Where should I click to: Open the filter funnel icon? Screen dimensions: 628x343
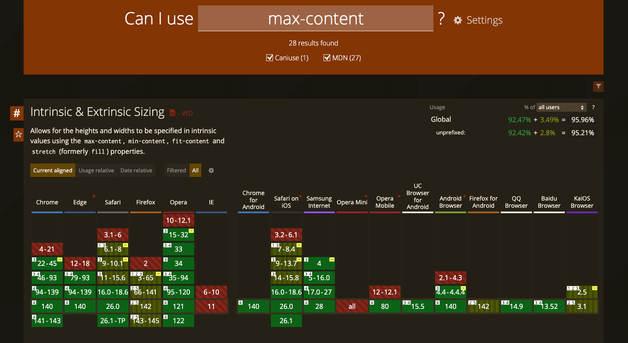point(598,86)
